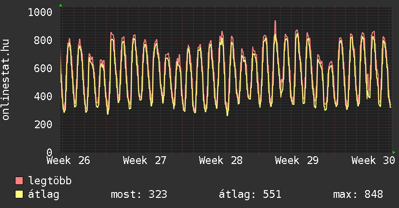This screenshot has height=208, width=399.
Task: Select the Week 28 axis label
Action: [x=221, y=161]
